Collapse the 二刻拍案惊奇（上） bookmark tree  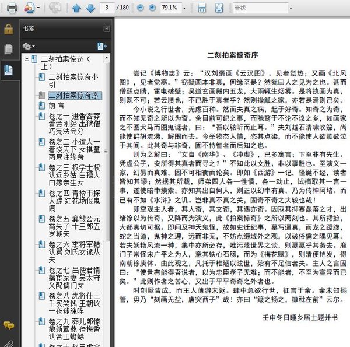point(26,59)
